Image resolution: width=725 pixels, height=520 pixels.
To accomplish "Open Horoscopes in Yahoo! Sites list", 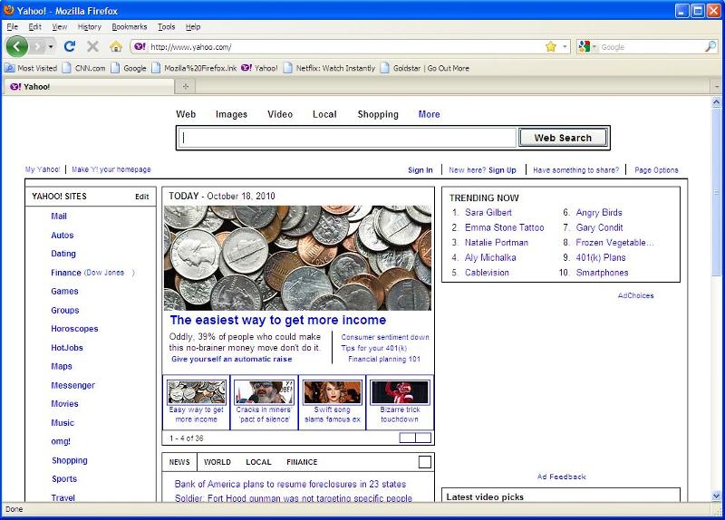I will coord(74,329).
